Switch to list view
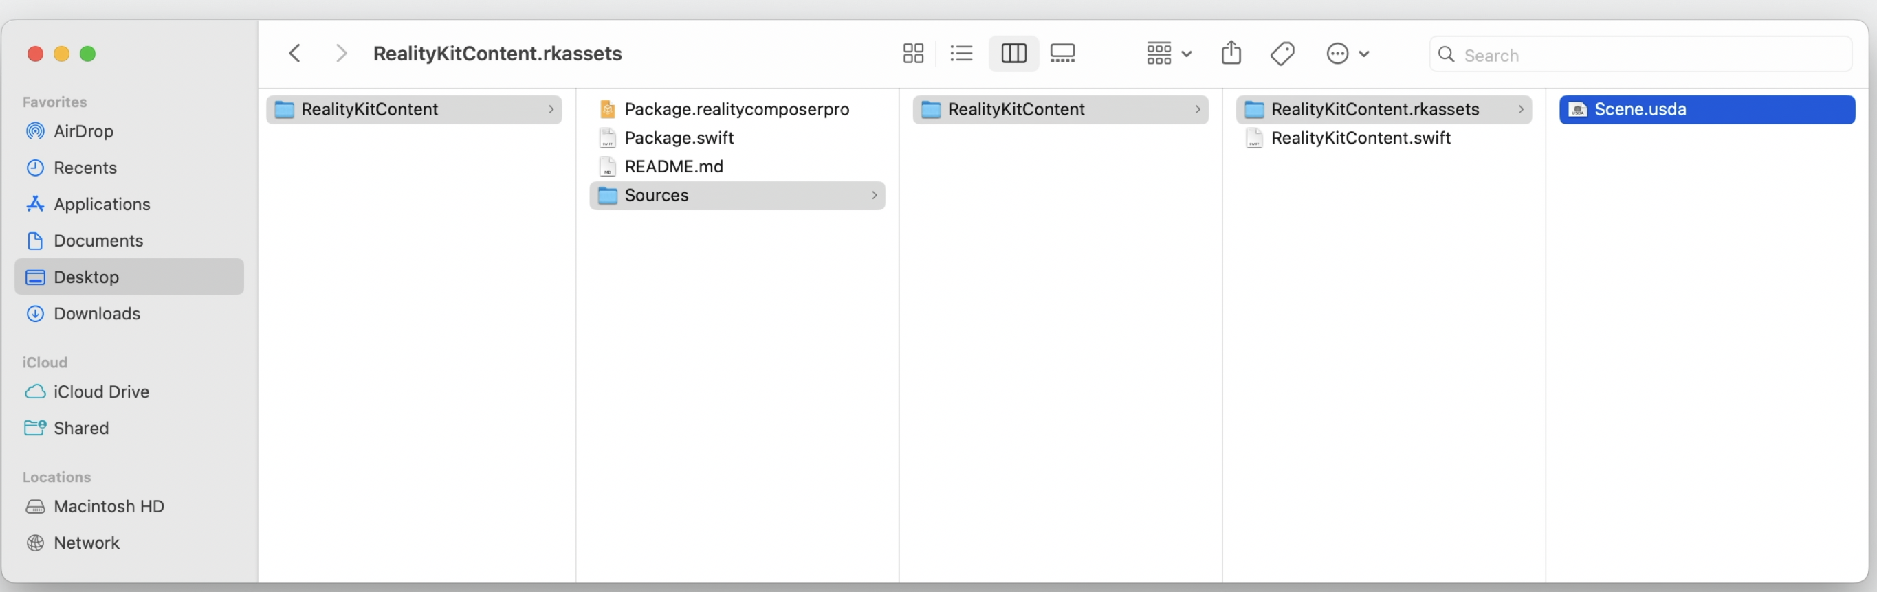The width and height of the screenshot is (1877, 592). coord(961,53)
